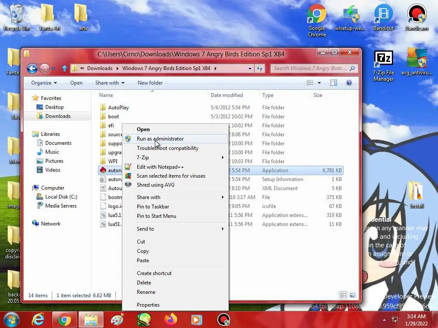
Task: Select Edit with Notepad++
Action: pos(175,167)
